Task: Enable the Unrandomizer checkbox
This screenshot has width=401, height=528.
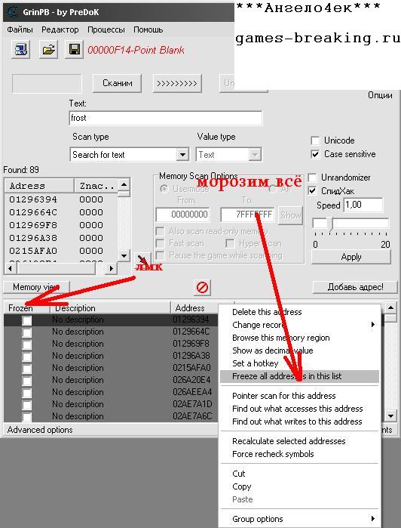Action: click(312, 177)
